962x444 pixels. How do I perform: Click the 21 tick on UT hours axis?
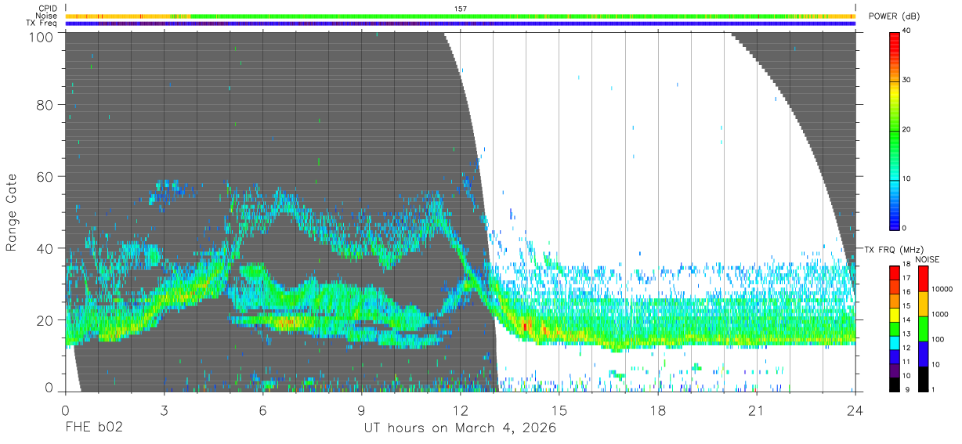(x=757, y=410)
